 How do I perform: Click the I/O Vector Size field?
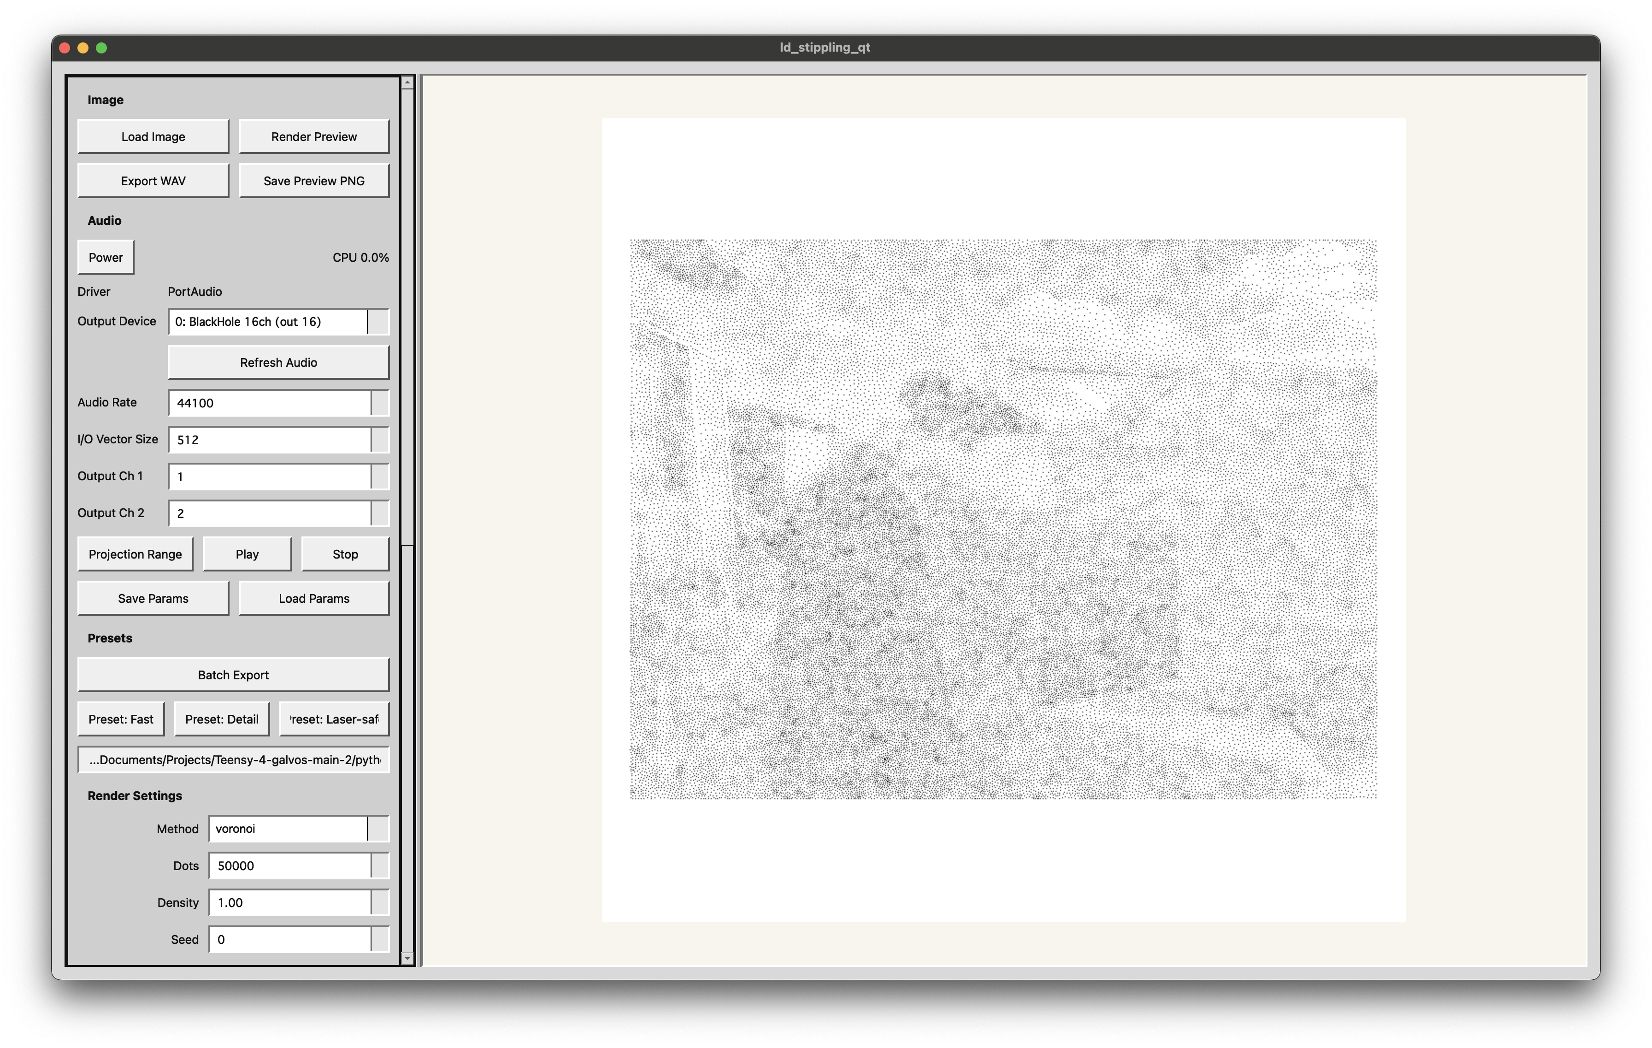(x=270, y=440)
